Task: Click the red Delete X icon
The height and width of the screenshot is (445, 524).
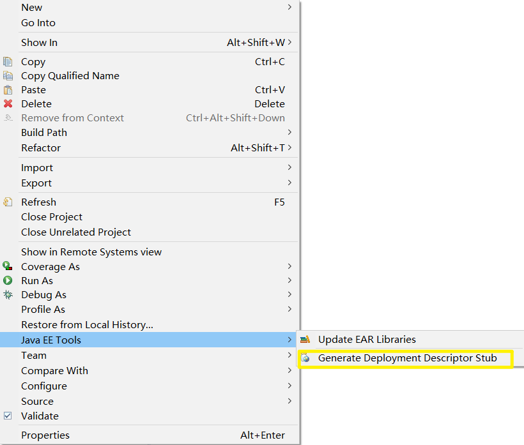Action: pyautogui.click(x=8, y=104)
